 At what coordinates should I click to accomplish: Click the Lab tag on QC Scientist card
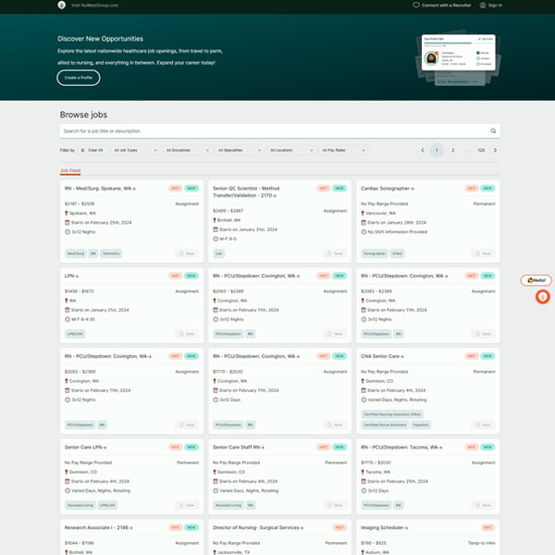[x=218, y=253]
